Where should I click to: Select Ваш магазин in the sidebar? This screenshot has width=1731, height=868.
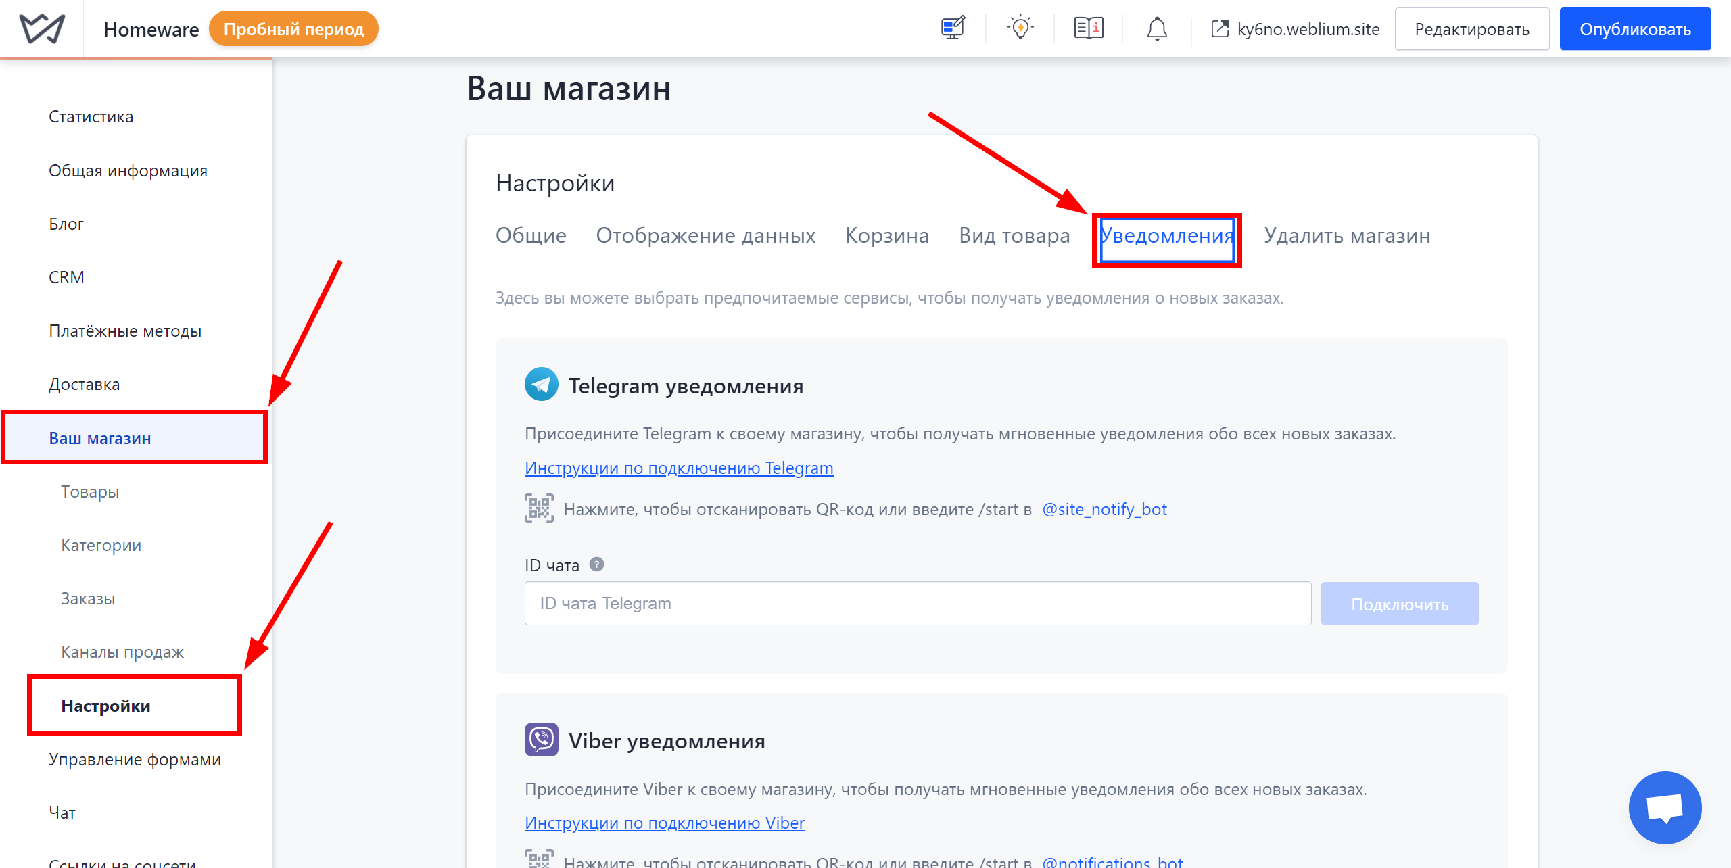[x=134, y=438]
